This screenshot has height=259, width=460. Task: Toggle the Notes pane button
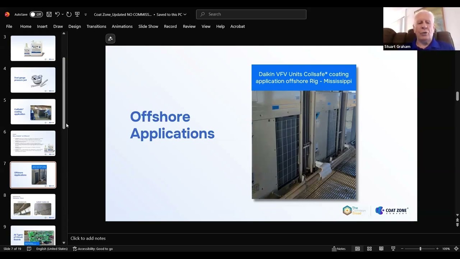[x=339, y=249]
